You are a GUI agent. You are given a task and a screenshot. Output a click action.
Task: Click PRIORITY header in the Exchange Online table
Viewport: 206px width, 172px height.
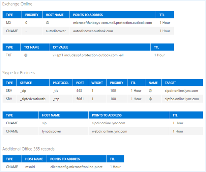[x=32, y=15]
